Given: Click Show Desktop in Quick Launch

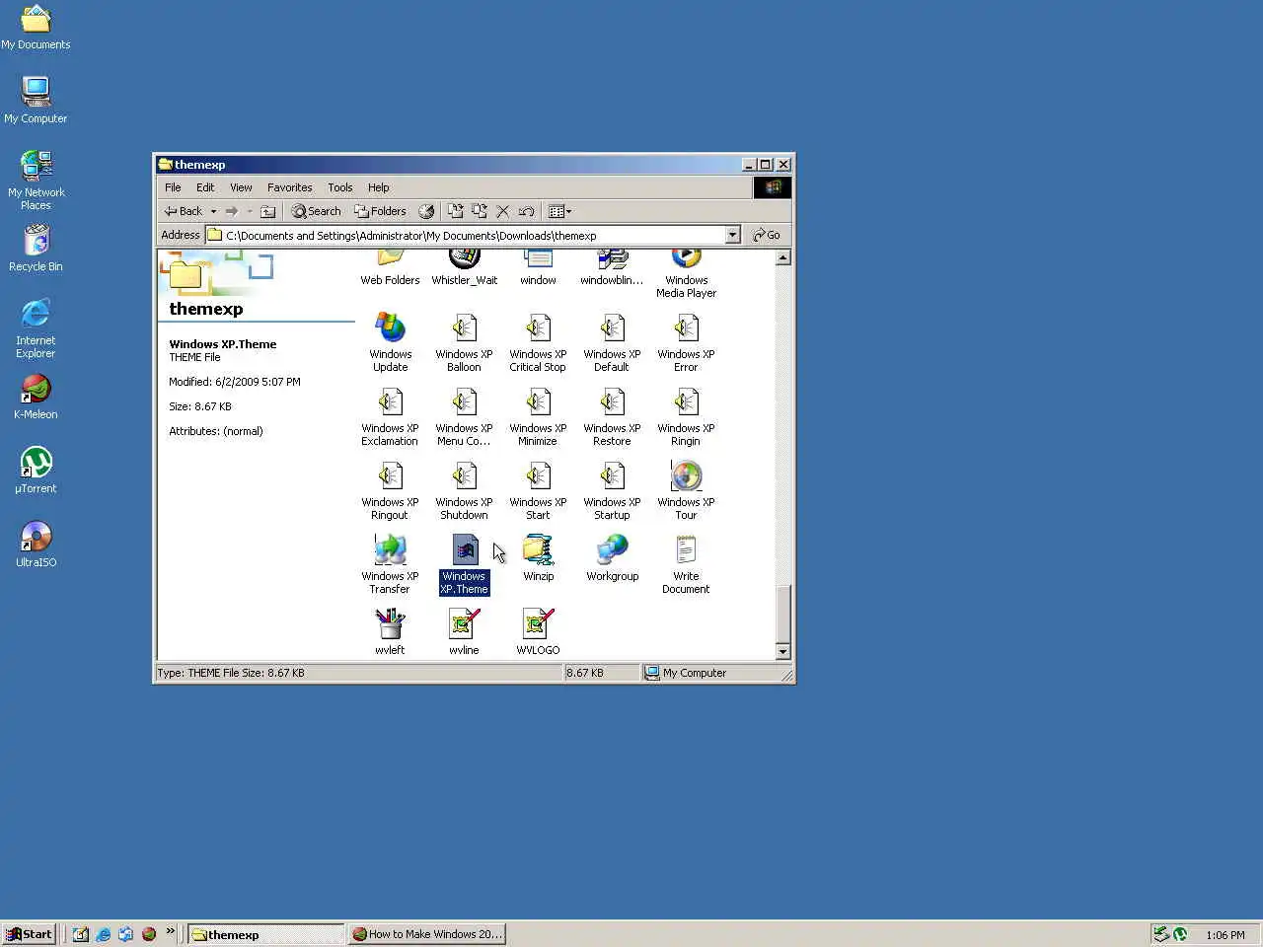Looking at the screenshot, I should [81, 934].
